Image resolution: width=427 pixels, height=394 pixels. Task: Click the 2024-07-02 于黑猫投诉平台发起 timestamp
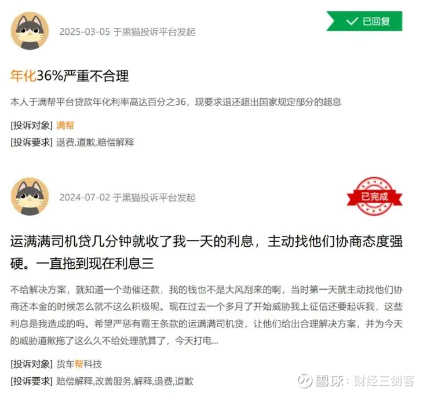click(x=127, y=198)
